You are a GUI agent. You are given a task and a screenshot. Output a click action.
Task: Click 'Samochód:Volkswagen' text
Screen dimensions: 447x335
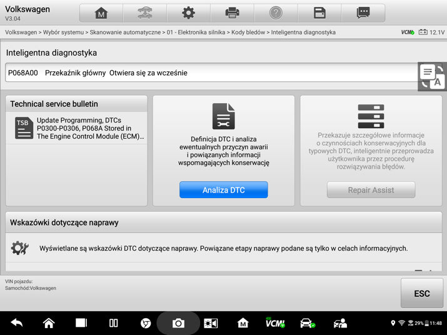click(31, 288)
